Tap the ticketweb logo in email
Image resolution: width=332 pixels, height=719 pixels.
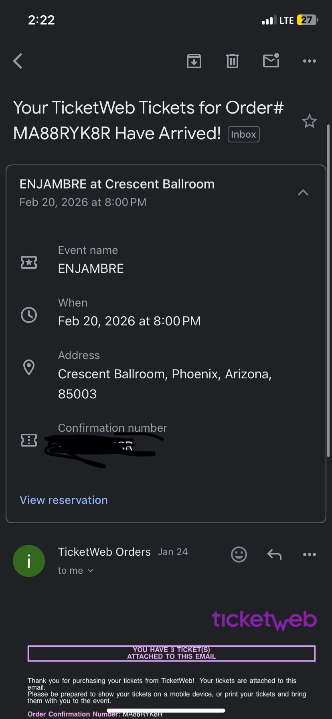[264, 620]
